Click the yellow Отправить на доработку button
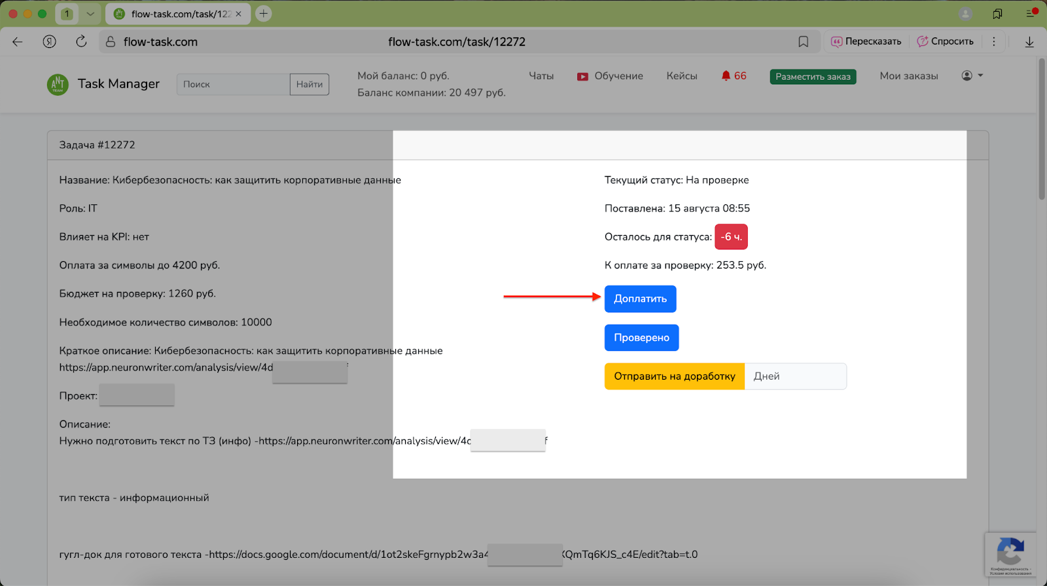Image resolution: width=1047 pixels, height=586 pixels. point(674,376)
